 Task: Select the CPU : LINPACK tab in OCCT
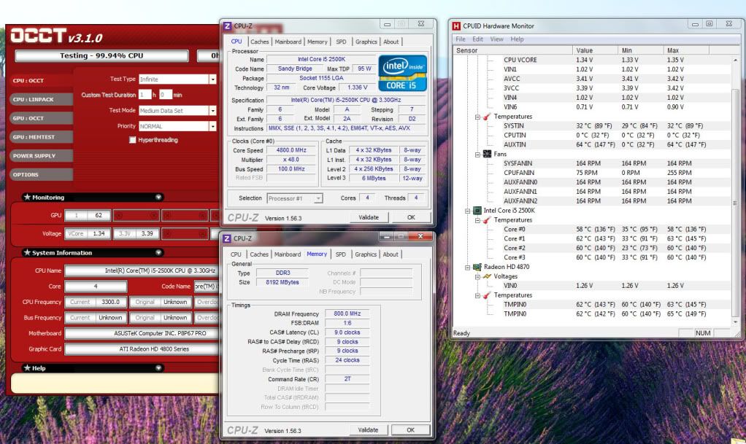41,99
